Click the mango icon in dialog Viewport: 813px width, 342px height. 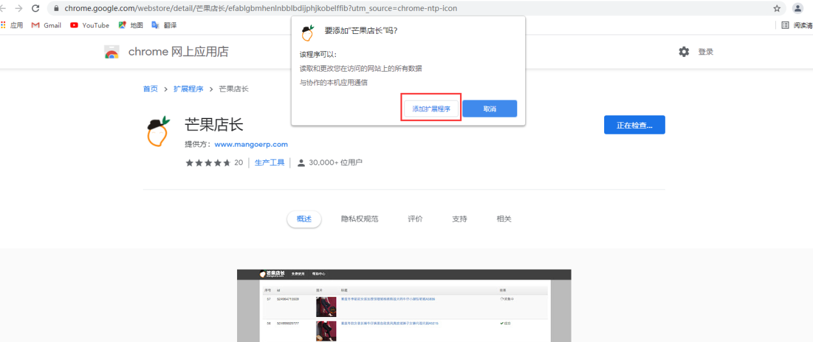tap(308, 33)
